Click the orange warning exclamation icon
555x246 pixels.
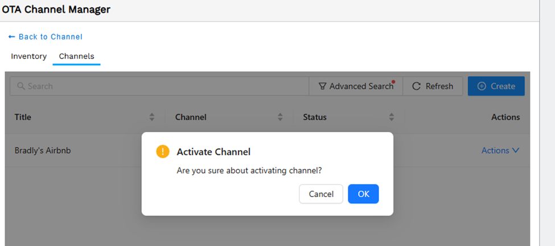coord(162,152)
